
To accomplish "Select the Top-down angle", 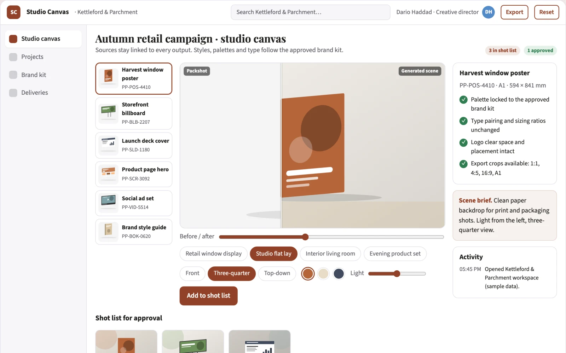I will tap(277, 273).
